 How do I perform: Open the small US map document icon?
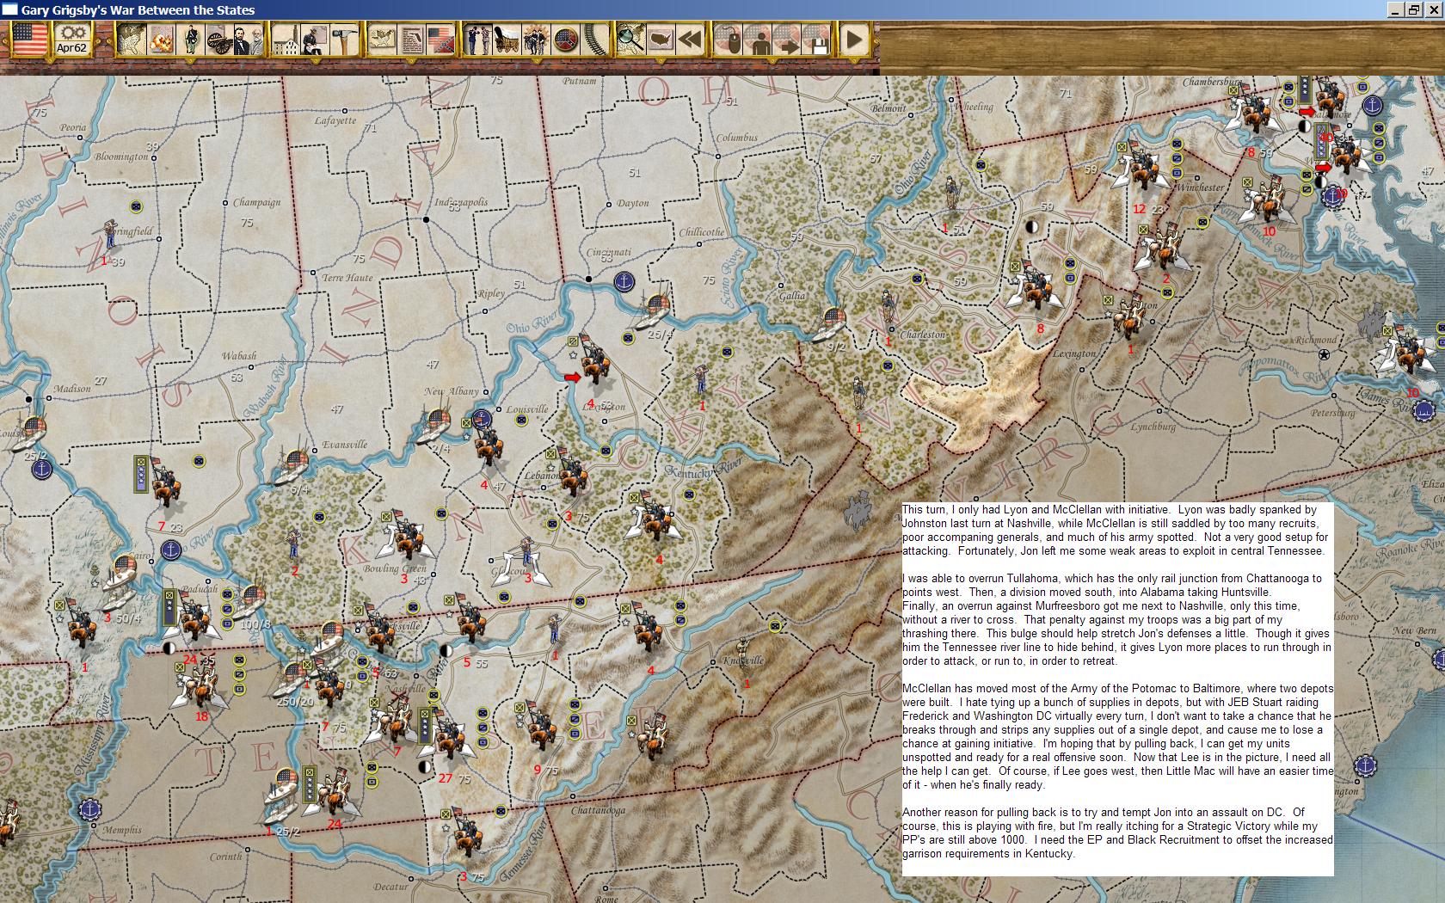382,40
